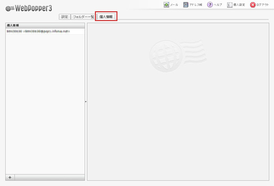Add a new entry with plus button
Screen dimensions: 274x186
10,177
